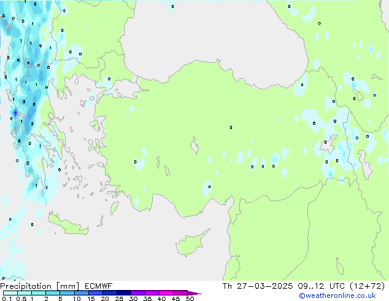Select the 45–50 mm legend color swatch
Viewport: 389px width, 301px height.
(x=180, y=293)
